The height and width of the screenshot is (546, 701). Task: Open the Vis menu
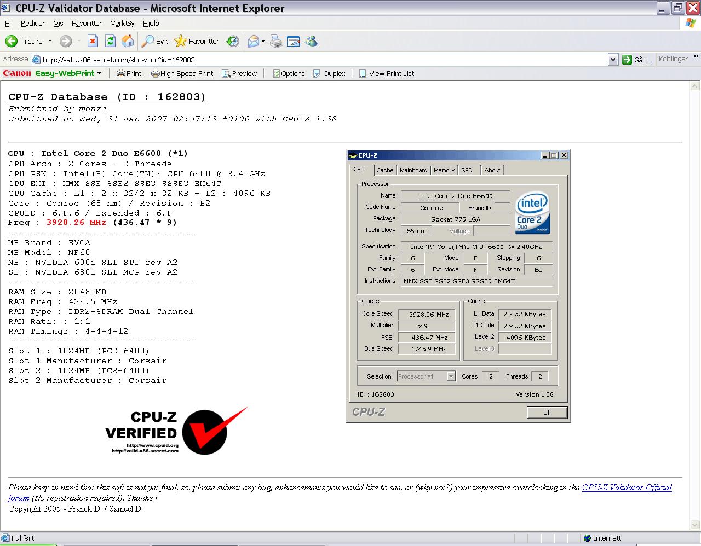coord(59,24)
